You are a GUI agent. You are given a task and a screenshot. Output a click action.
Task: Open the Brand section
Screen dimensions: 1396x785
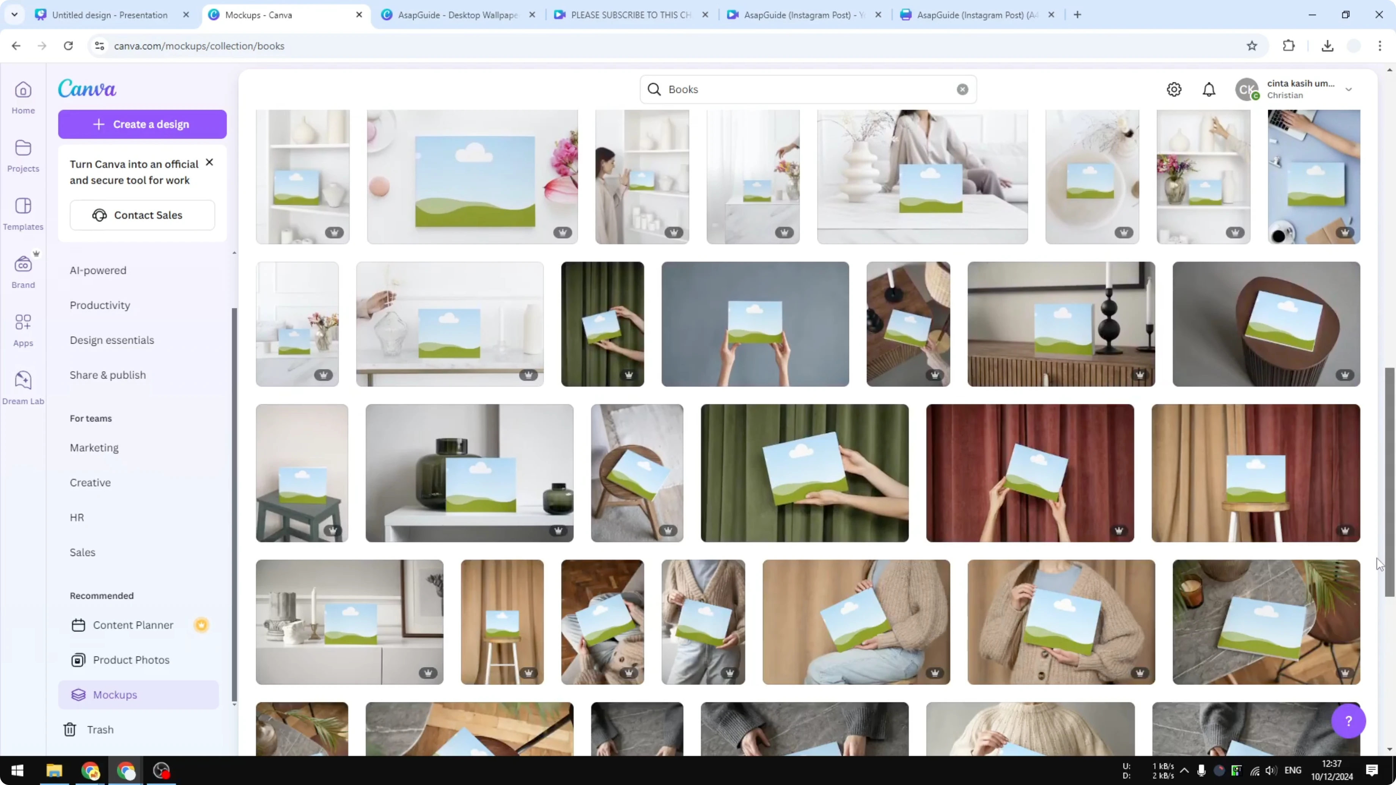point(23,271)
